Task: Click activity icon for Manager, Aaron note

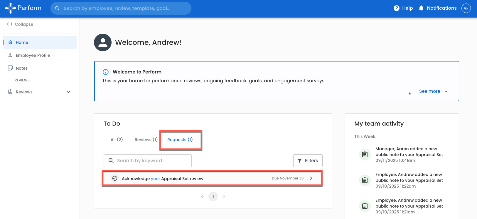Action: point(365,154)
